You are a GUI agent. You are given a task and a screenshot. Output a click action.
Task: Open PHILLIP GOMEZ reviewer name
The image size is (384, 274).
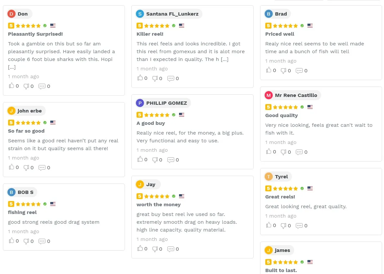[166, 103]
